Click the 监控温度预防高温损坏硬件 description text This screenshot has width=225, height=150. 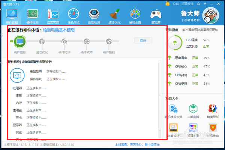coord(200,30)
